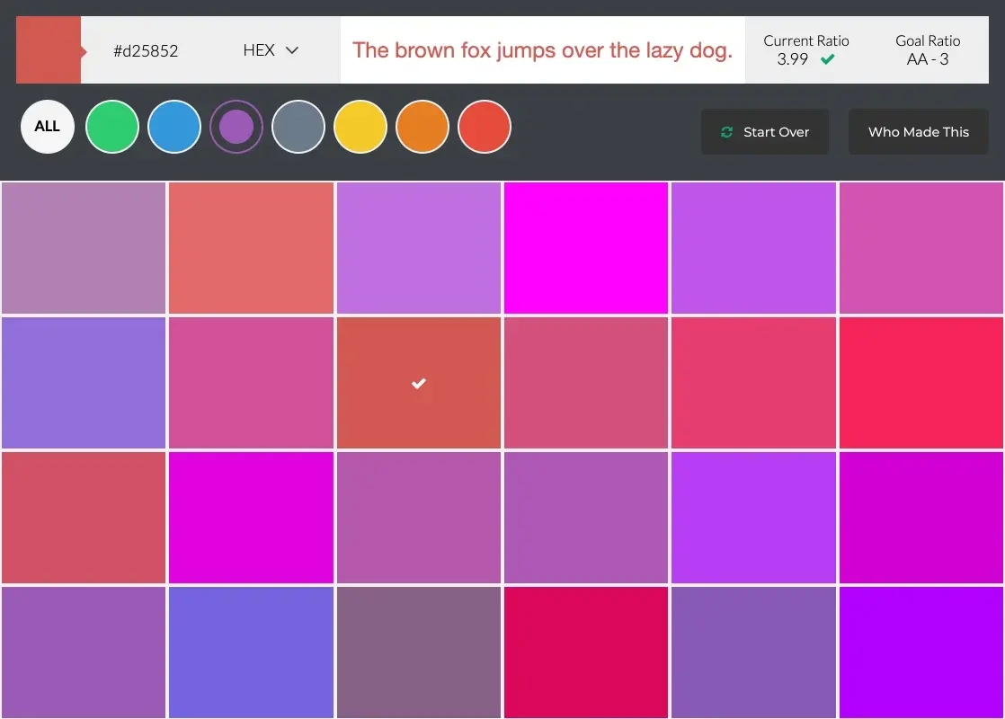Viewport: 1005px width, 719px height.
Task: Choose the light orchid swatch in the first row
Action: (x=419, y=248)
